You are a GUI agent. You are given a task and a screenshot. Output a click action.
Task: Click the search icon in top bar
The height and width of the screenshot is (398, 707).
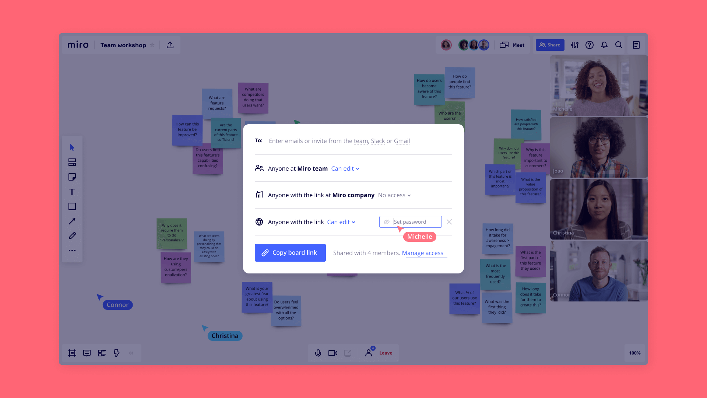pos(619,45)
